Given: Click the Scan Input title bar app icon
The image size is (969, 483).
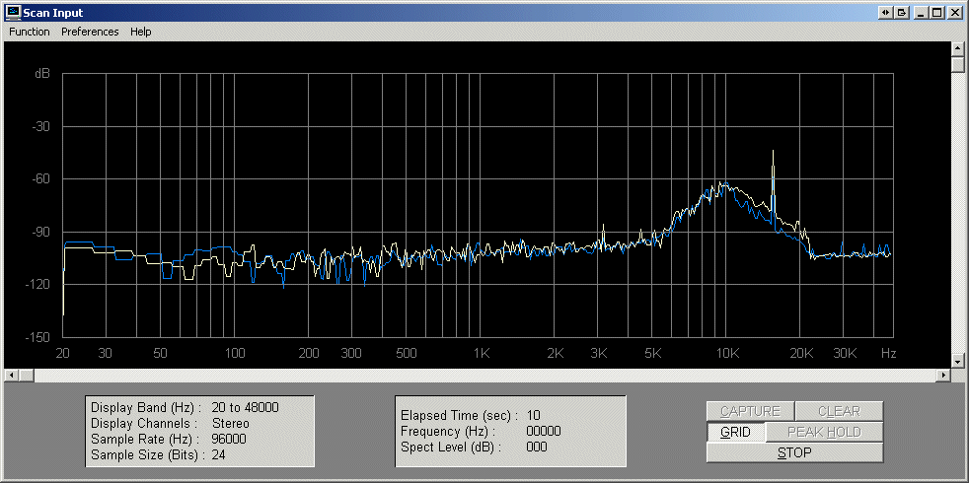Looking at the screenshot, I should (14, 13).
